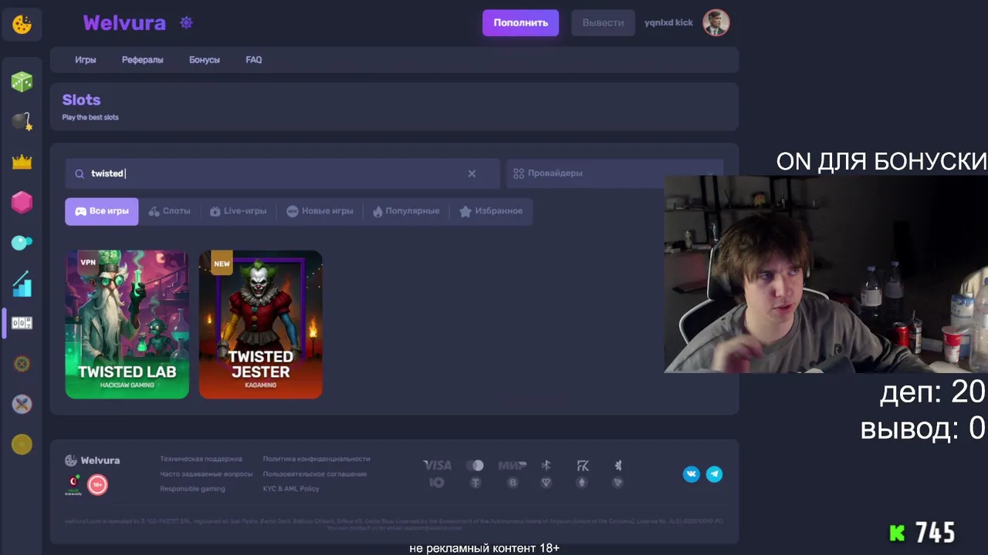The height and width of the screenshot is (555, 988).
Task: Click the FK payment logo in footer
Action: [x=583, y=466]
